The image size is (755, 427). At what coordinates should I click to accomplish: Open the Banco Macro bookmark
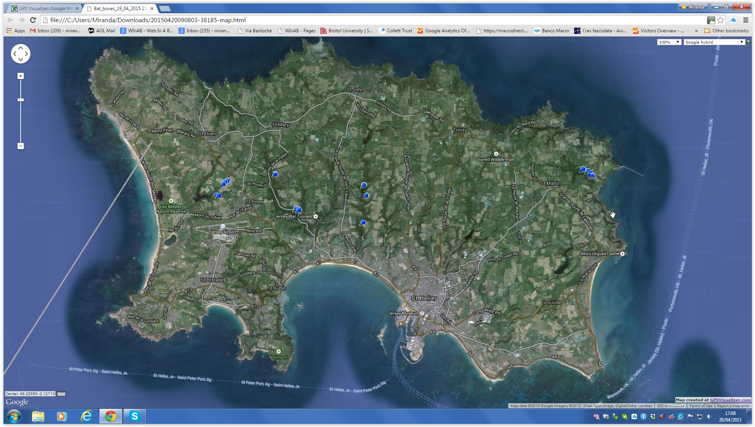pyautogui.click(x=552, y=31)
